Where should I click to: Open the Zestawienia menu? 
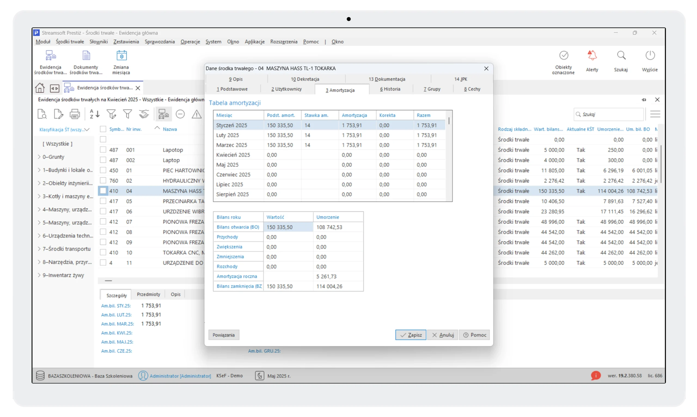(x=126, y=42)
